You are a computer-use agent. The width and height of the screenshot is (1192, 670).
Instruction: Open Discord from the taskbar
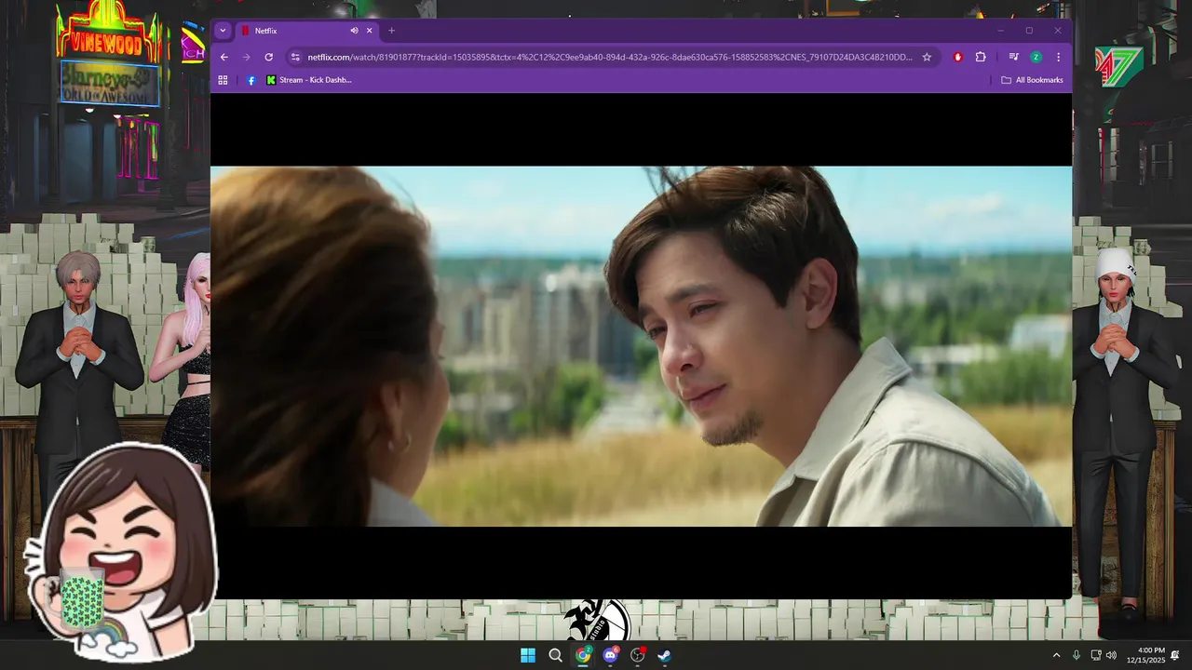point(610,655)
